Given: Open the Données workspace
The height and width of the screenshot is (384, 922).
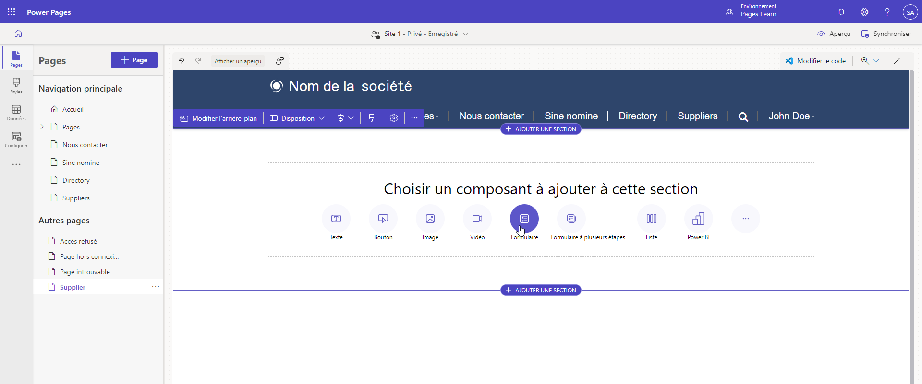Looking at the screenshot, I should [x=16, y=113].
